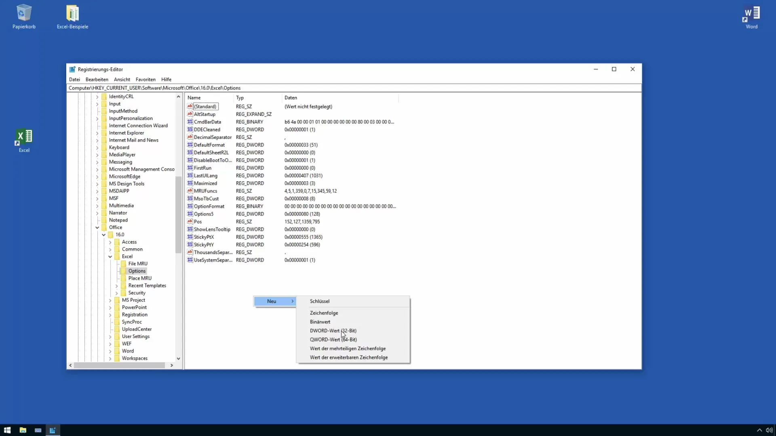Image resolution: width=776 pixels, height=436 pixels.
Task: Choose Wert der mehrteiligen Zeichenfolge
Action: (353, 348)
